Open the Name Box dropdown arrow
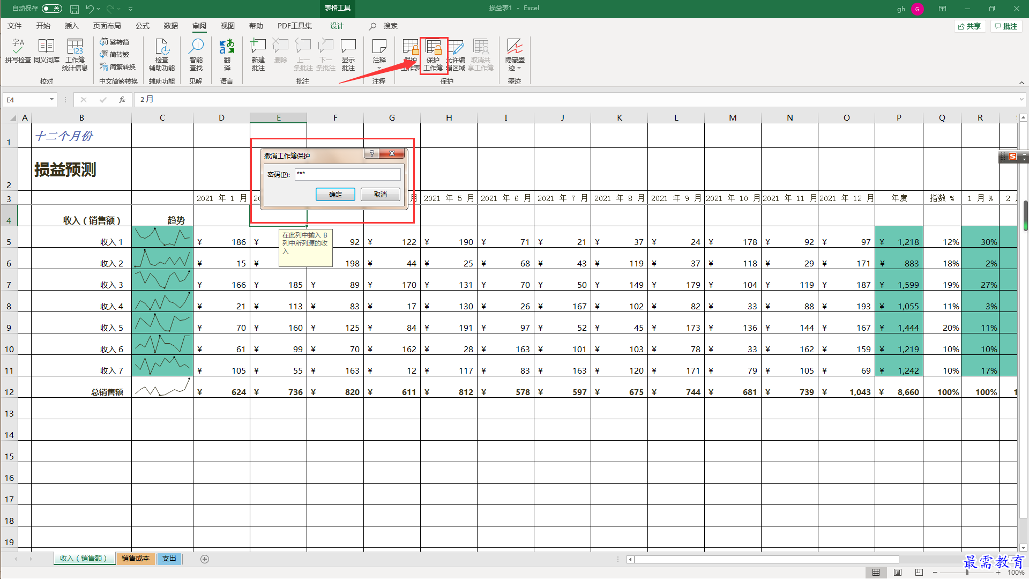Screen dimensions: 1029x579 point(51,100)
